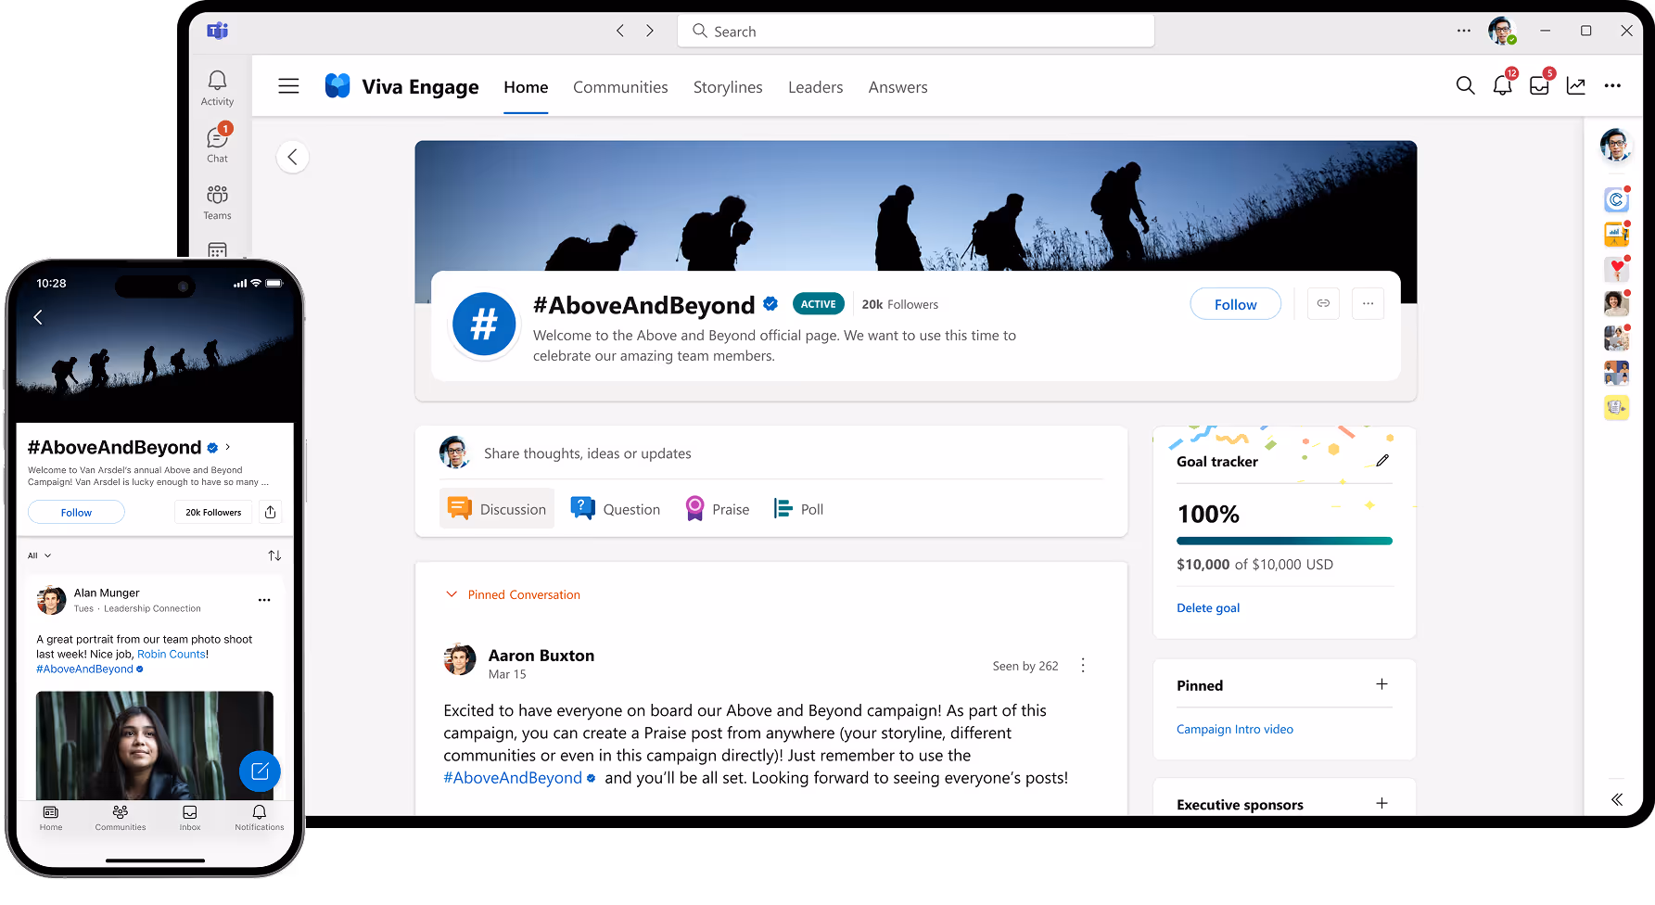
Task: Open the blue C app in right rail
Action: [x=1616, y=199]
